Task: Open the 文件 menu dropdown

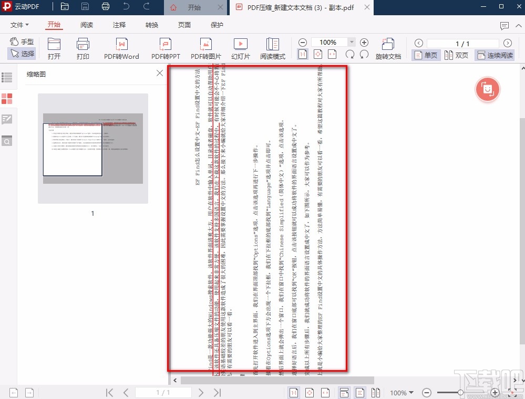Action: [19, 25]
